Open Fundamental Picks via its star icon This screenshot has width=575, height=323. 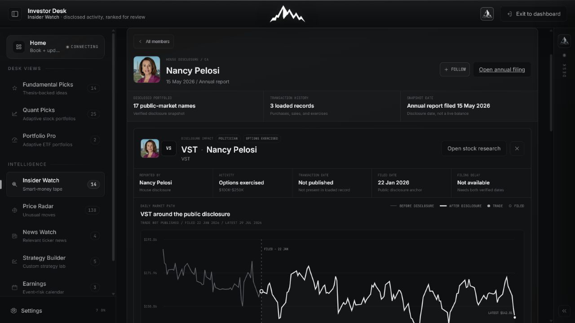point(14,88)
